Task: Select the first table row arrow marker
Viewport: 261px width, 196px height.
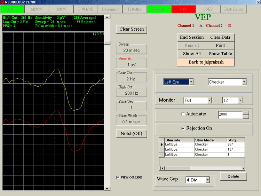Action: click(161, 144)
